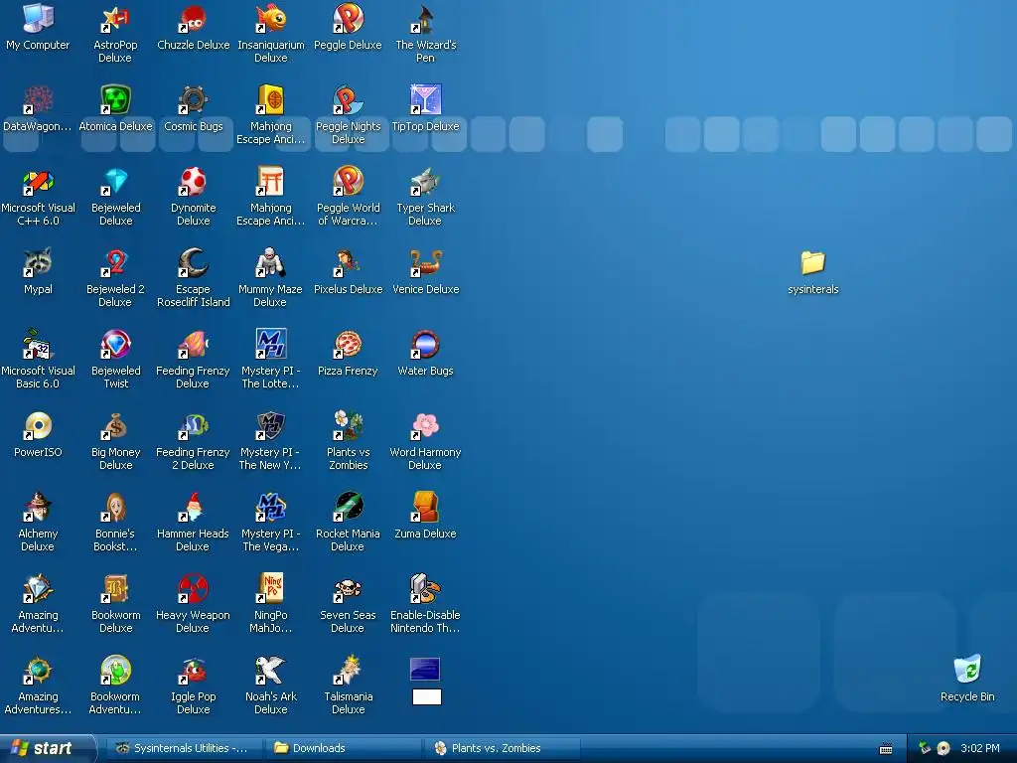
Task: Click Seven Seas Deluxe skull icon
Action: click(x=349, y=589)
